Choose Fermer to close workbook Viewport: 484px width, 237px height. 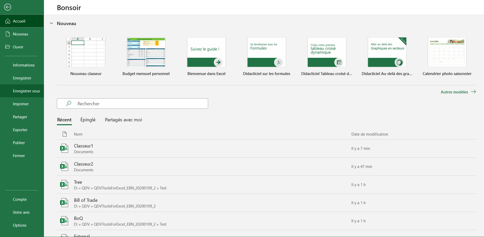(x=22, y=155)
